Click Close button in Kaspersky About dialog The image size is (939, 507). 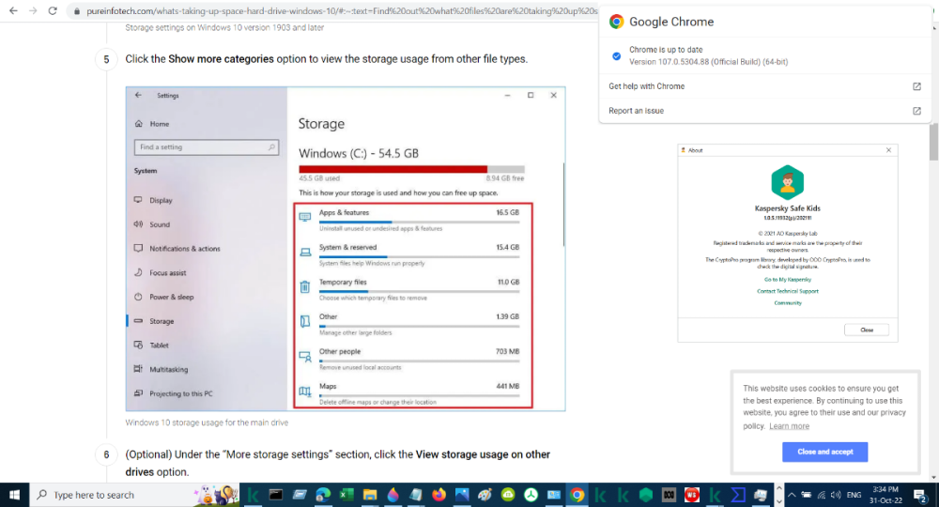[x=867, y=330]
